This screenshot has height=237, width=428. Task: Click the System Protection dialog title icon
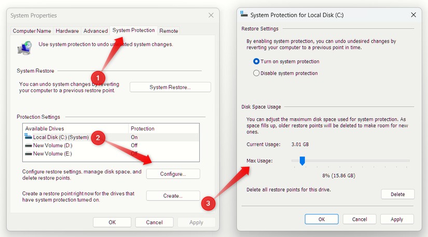[244, 15]
